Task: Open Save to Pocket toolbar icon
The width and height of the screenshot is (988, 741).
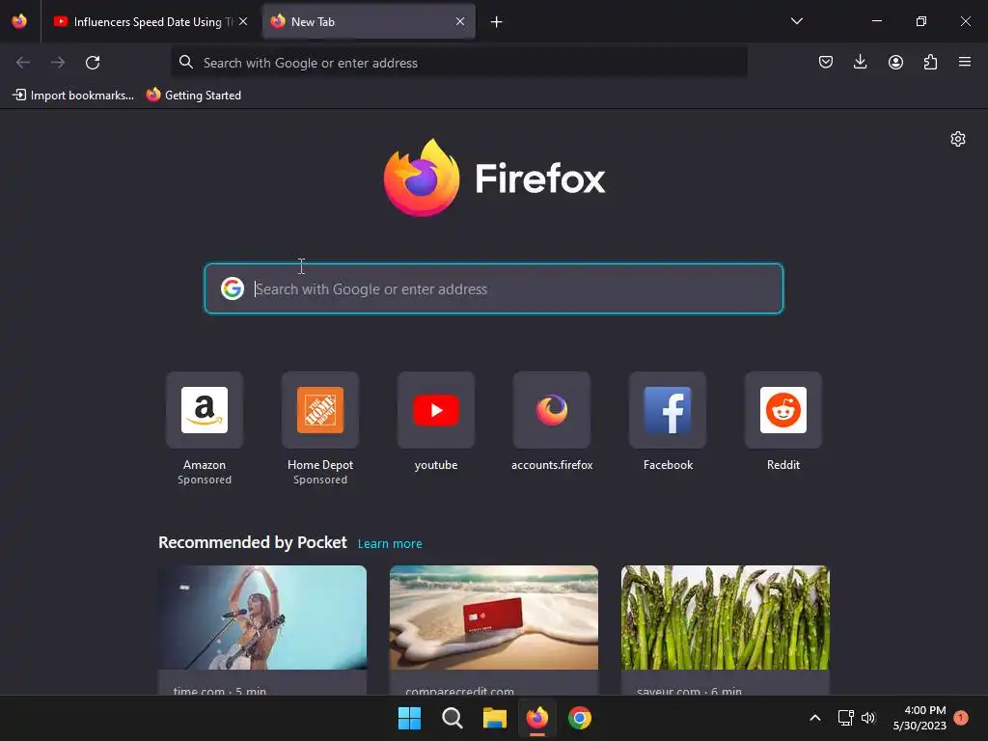Action: (x=826, y=62)
